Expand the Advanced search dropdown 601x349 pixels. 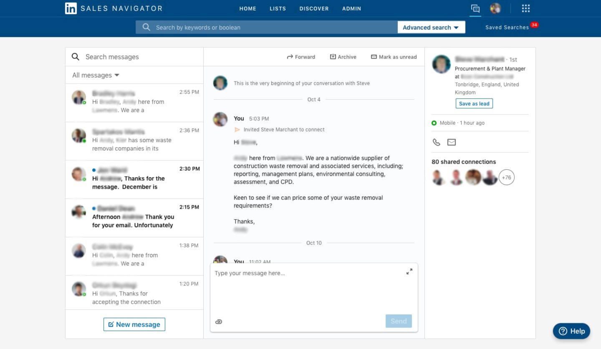click(431, 28)
